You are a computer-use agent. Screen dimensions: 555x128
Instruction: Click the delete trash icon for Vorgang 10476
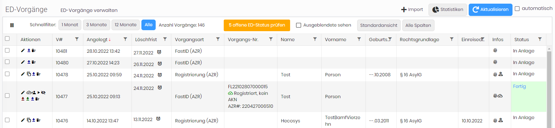[38, 120]
